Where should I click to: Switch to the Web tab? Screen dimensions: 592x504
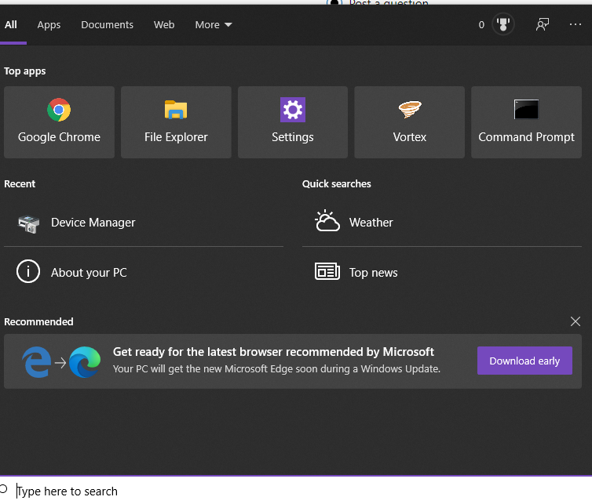[164, 25]
